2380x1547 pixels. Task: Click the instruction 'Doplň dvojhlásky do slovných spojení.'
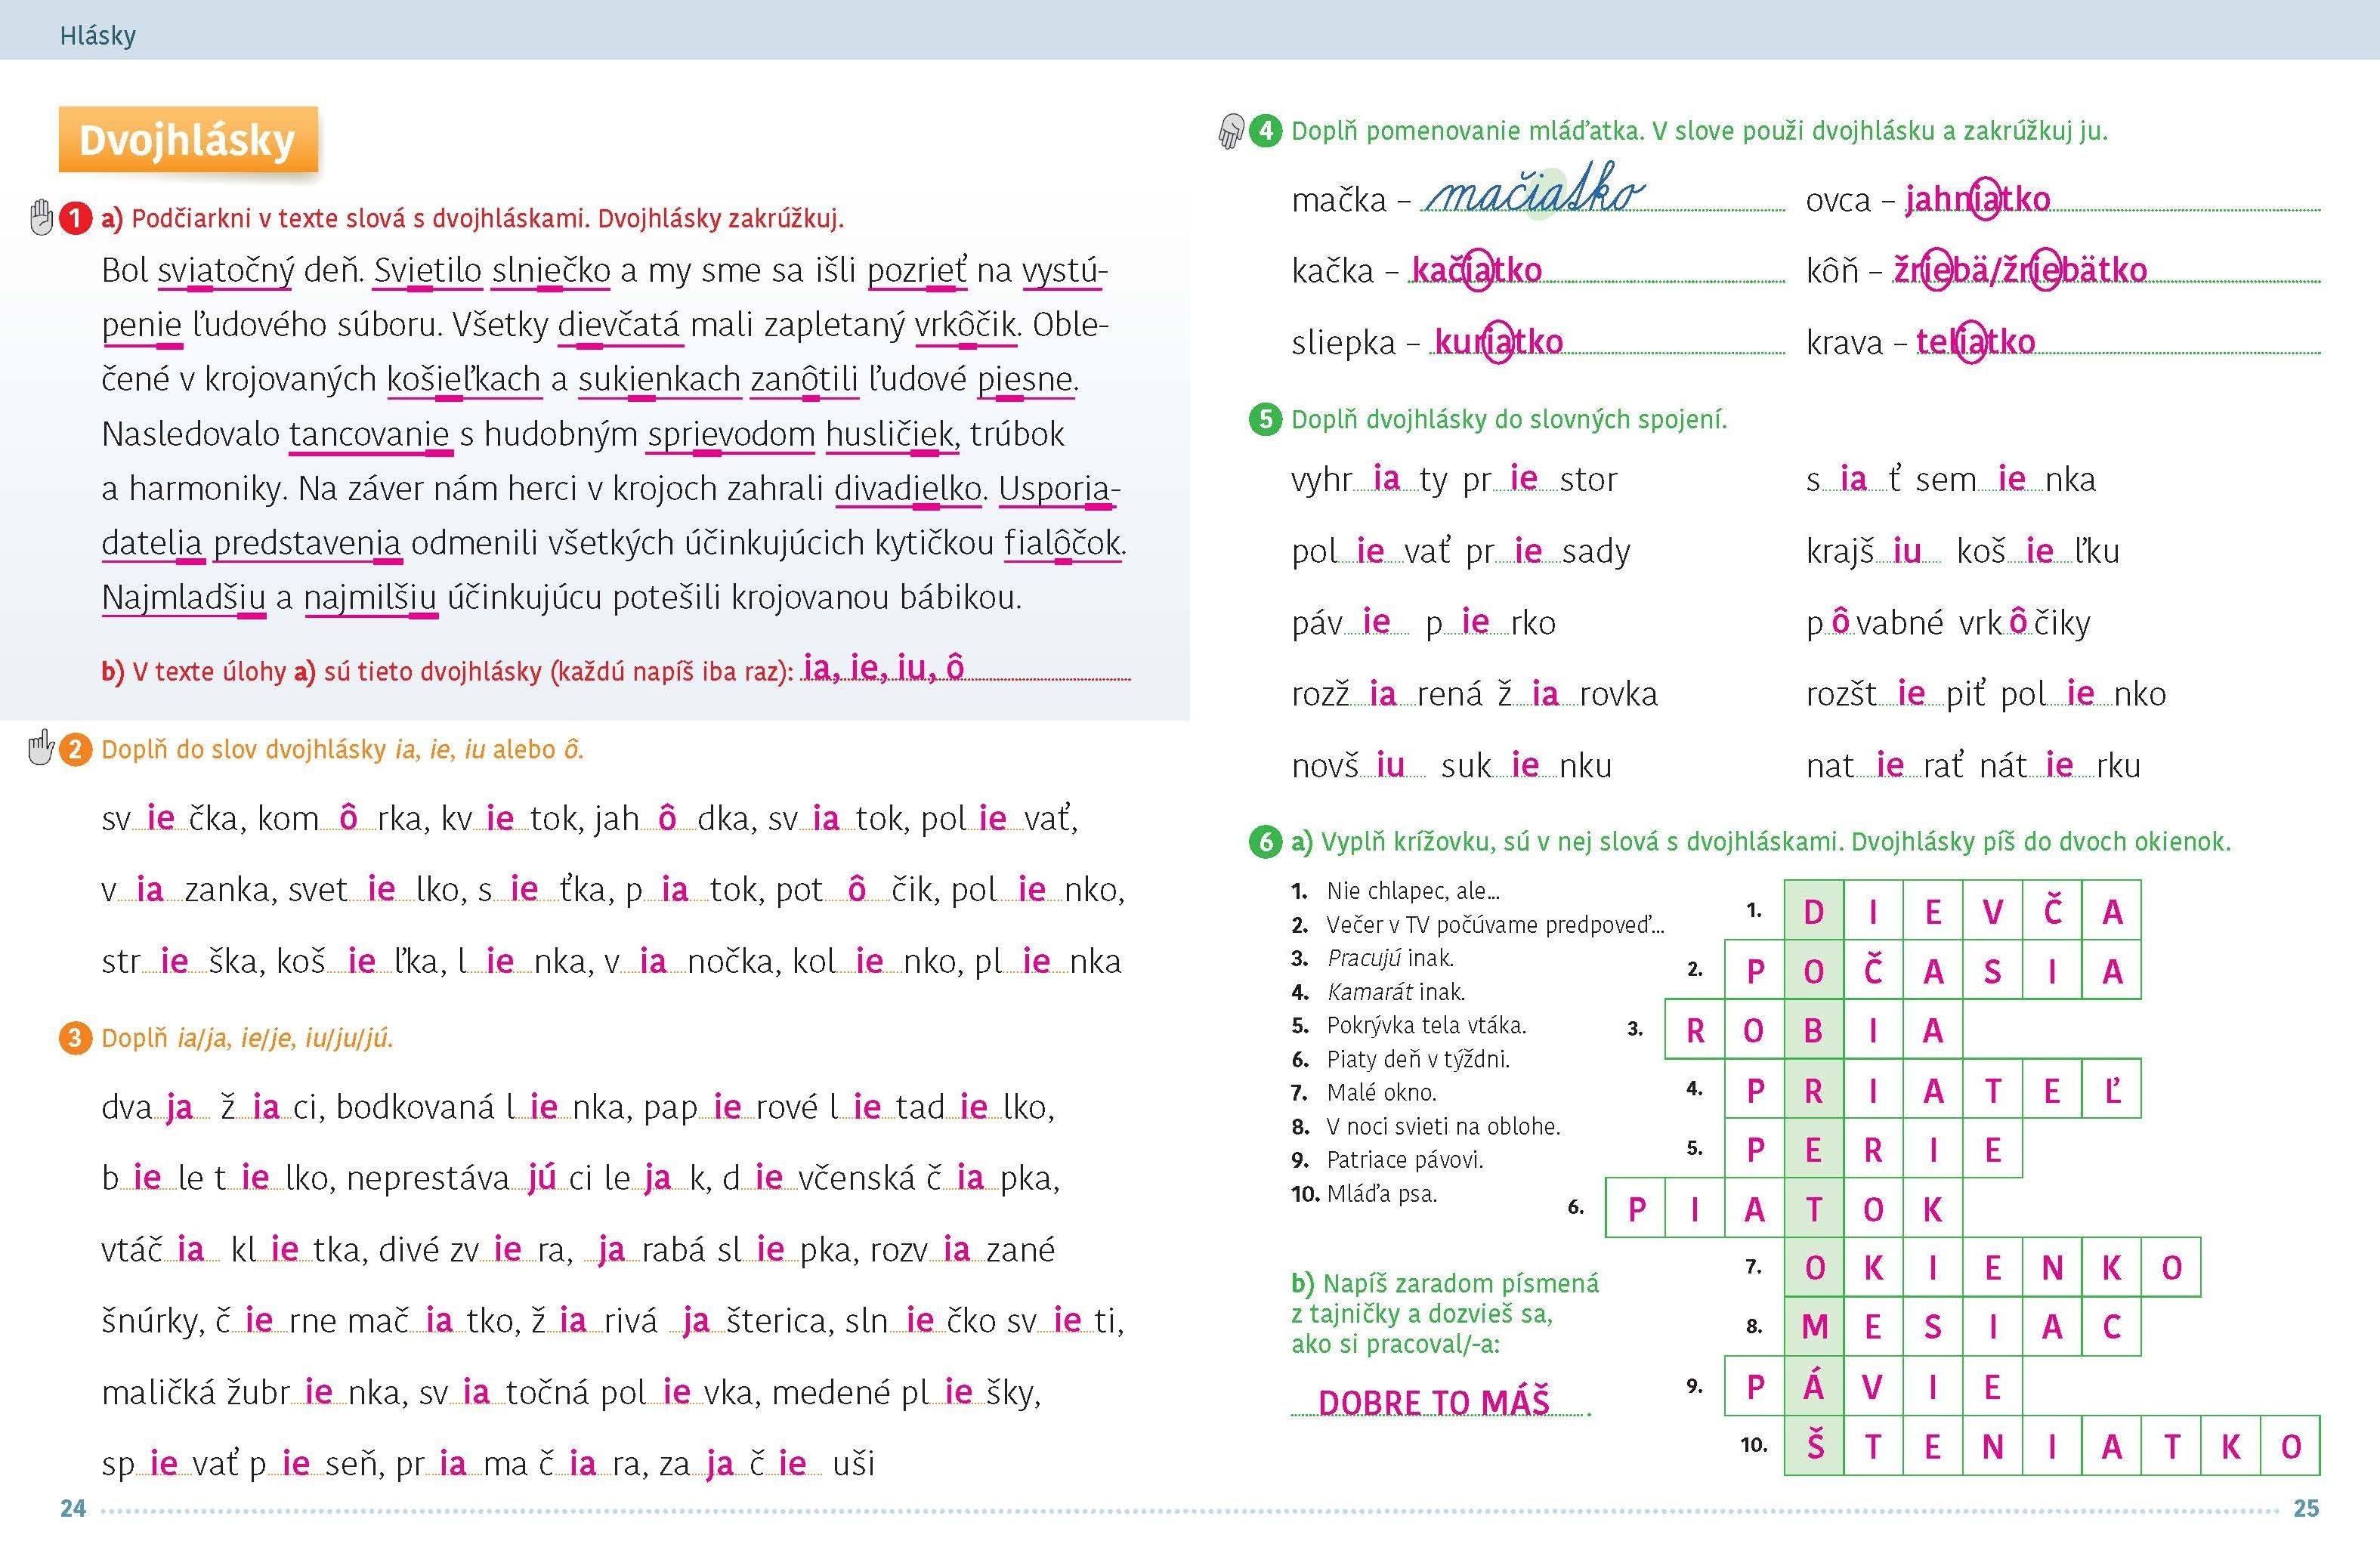click(1509, 419)
